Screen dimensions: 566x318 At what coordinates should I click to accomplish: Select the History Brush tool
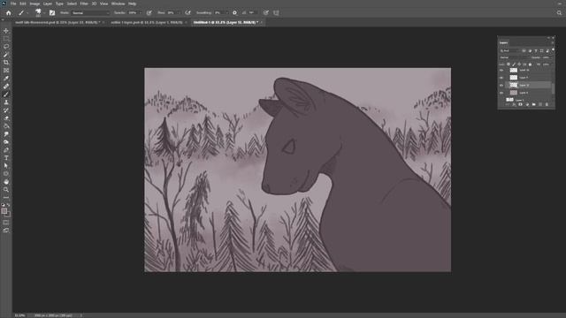tap(6, 110)
